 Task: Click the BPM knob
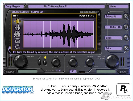[x=73, y=62]
